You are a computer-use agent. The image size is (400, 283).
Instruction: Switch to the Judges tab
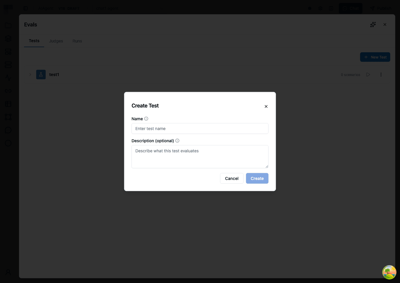pos(56,41)
